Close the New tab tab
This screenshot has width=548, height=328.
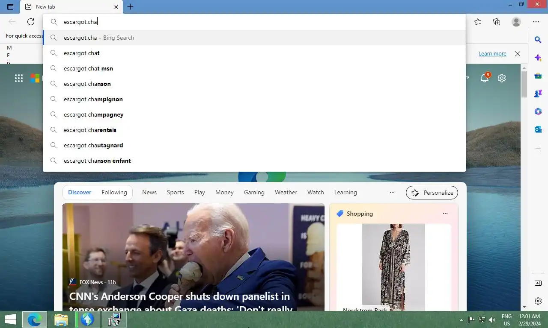pos(116,7)
